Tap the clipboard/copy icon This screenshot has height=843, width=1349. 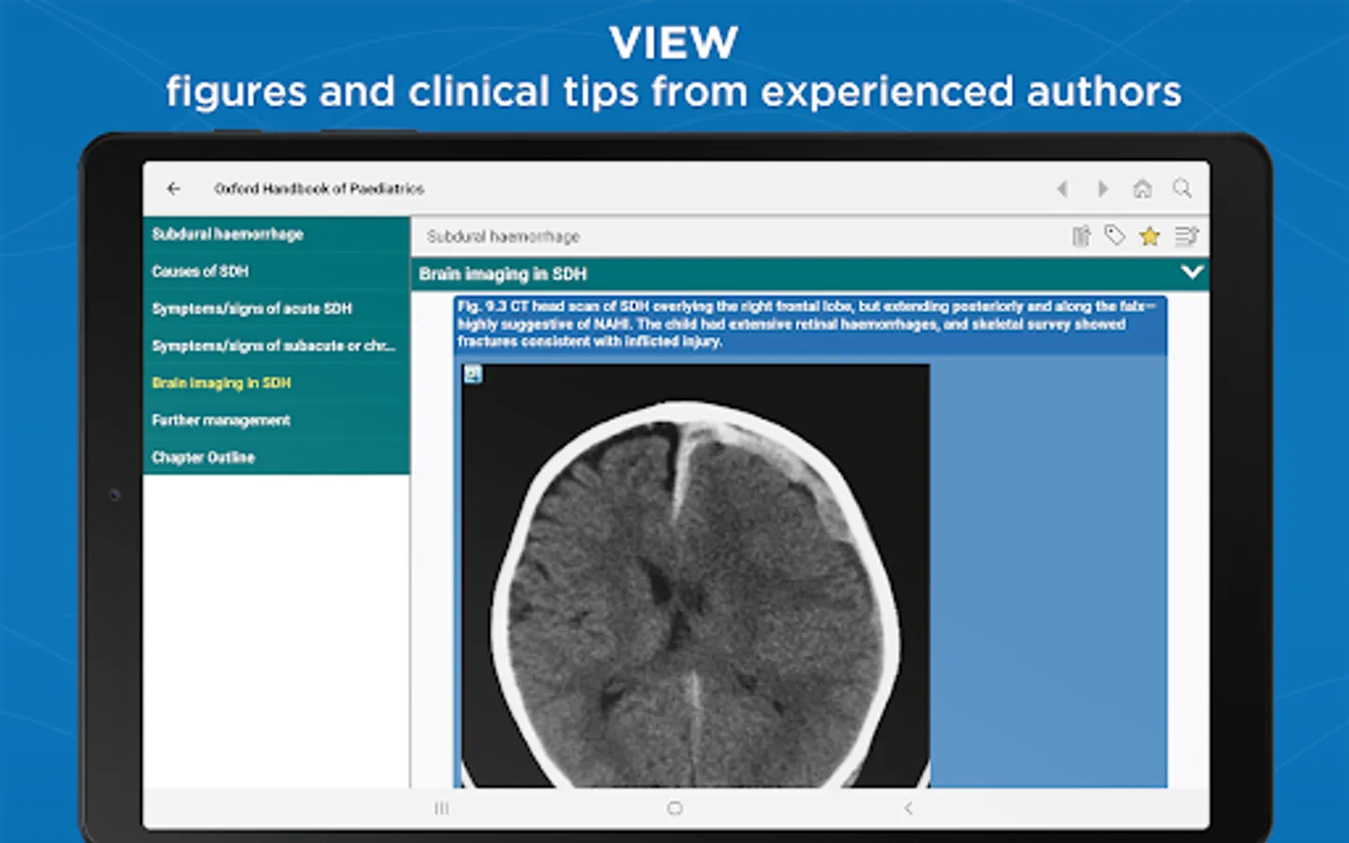[1081, 236]
